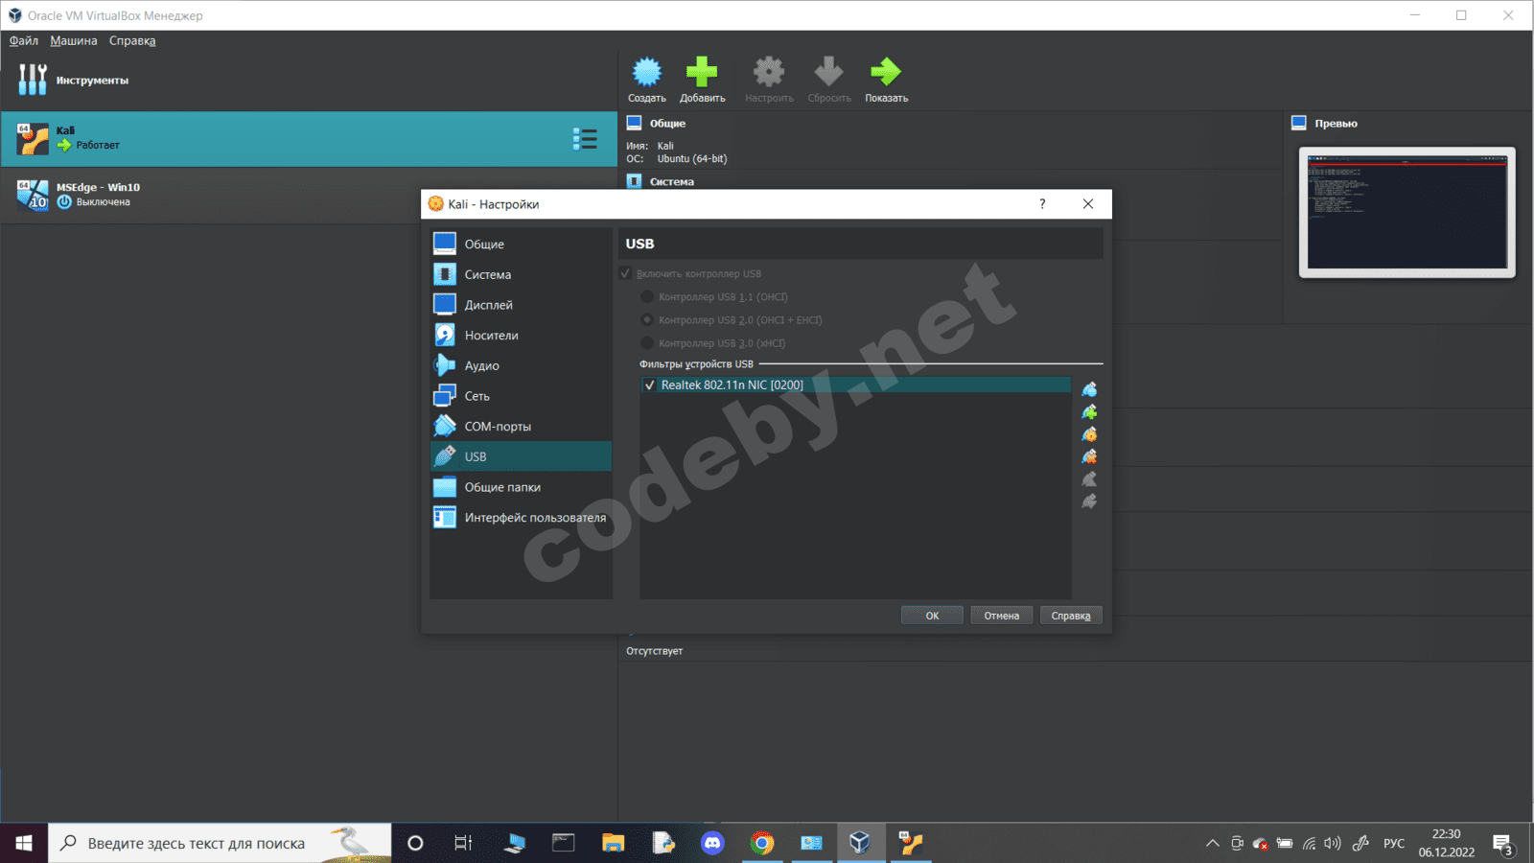
Task: Click the Kali preview thumbnail
Action: pos(1407,212)
